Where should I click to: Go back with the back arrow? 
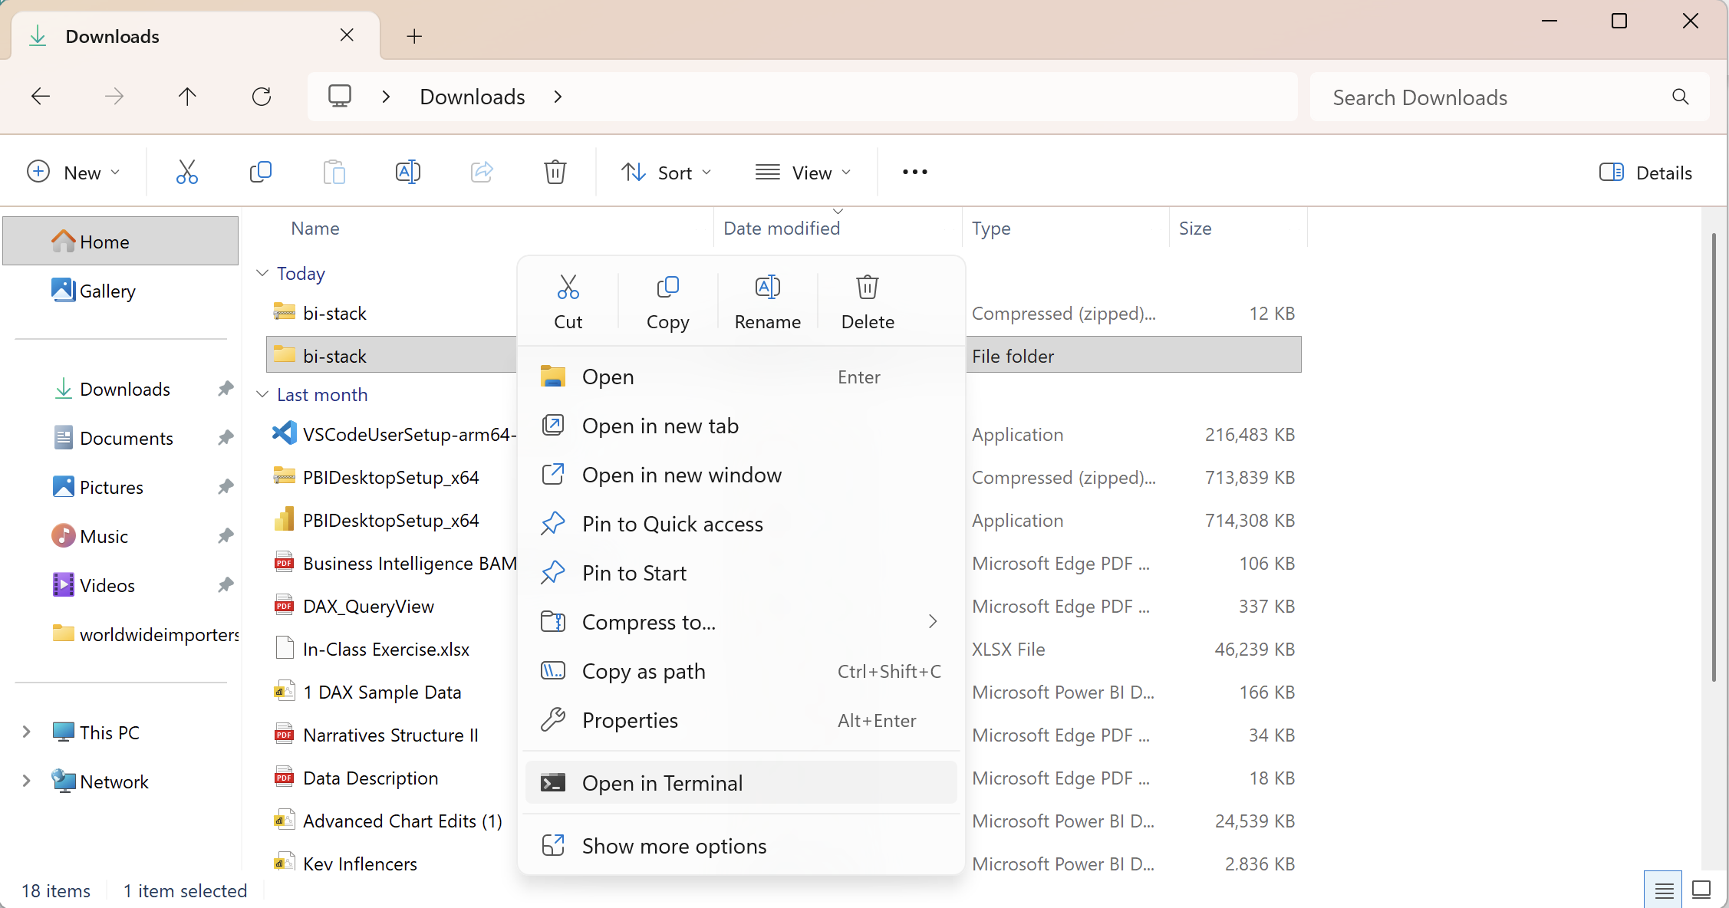[41, 97]
